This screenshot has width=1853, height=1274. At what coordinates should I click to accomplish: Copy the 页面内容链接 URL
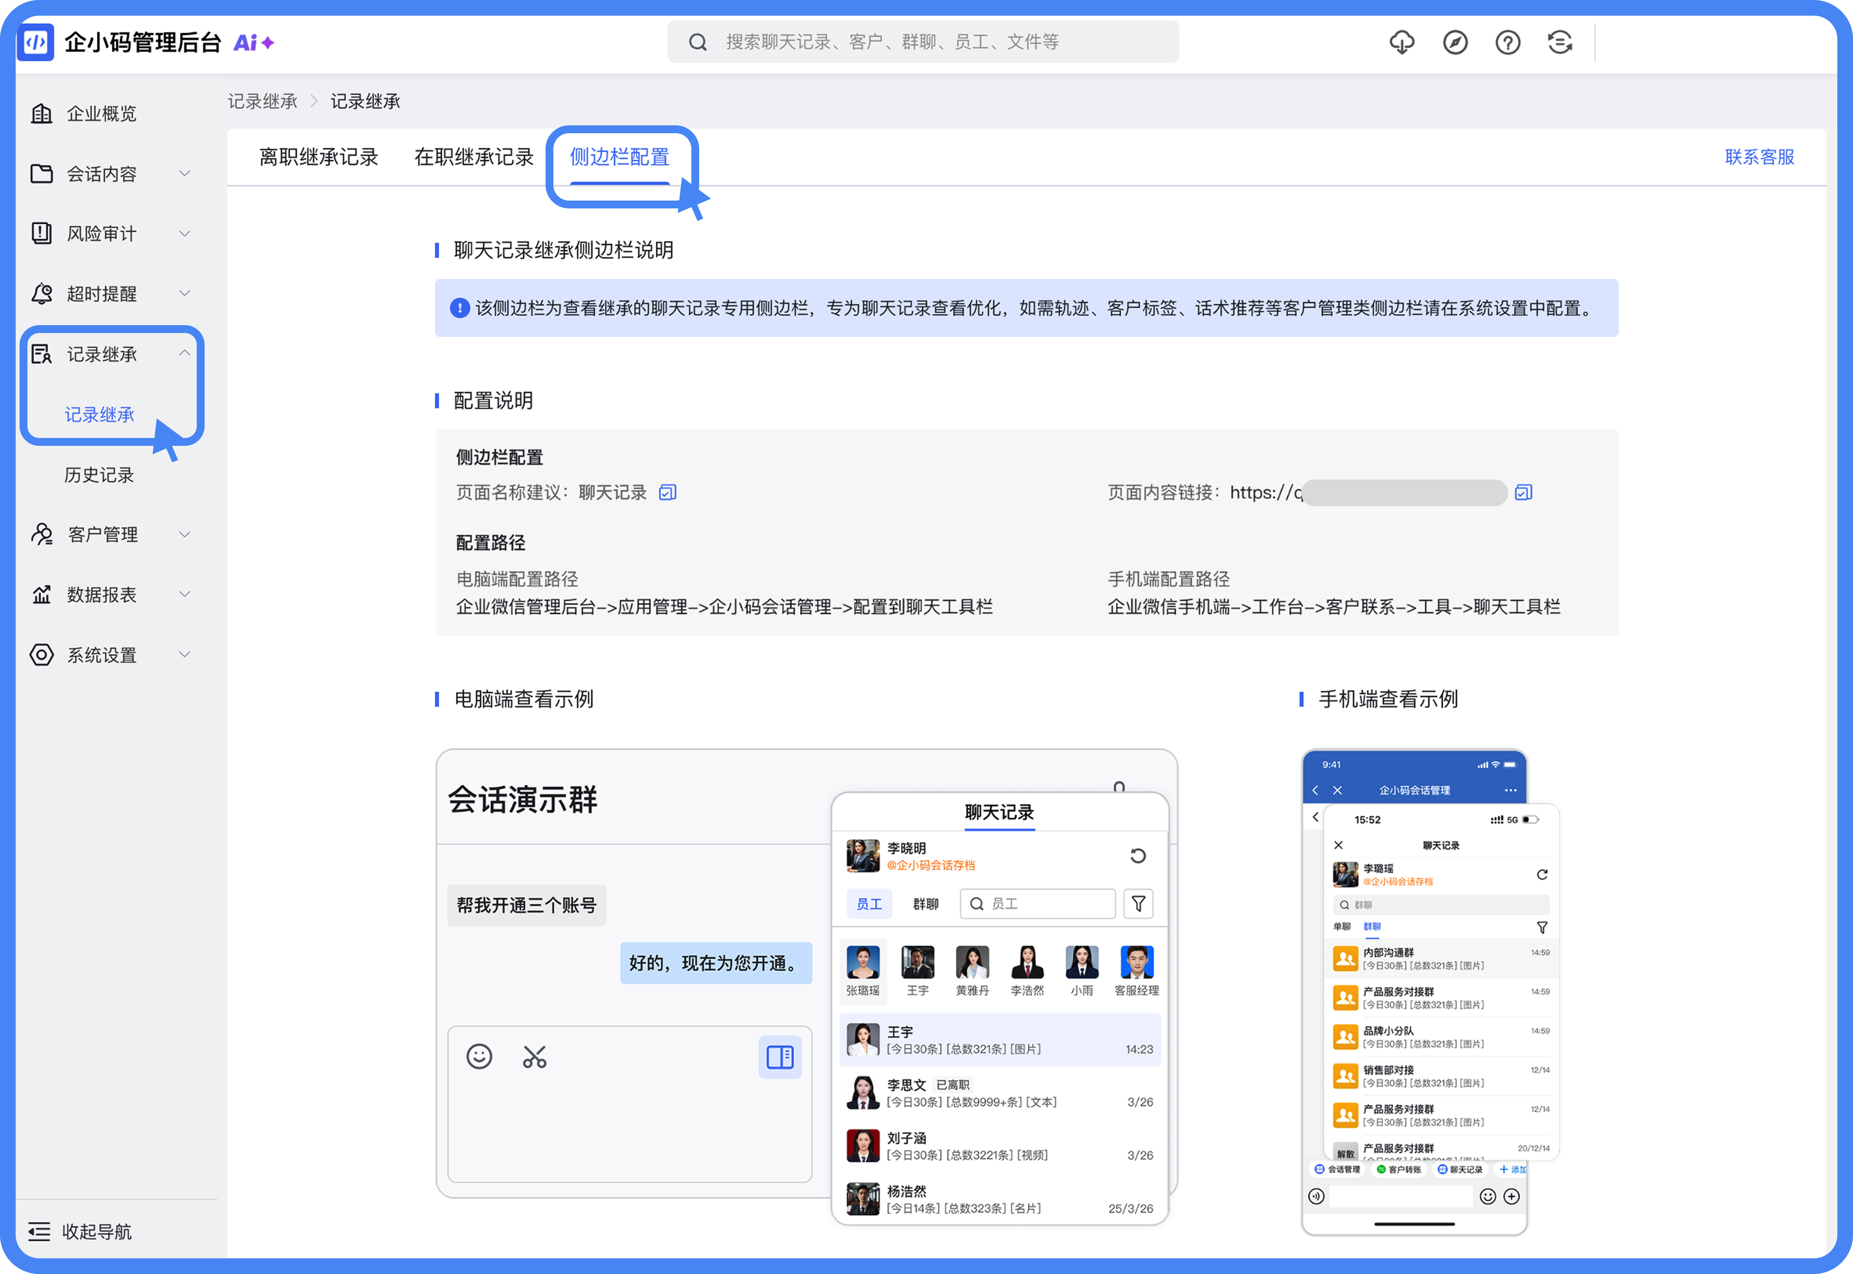tap(1523, 492)
